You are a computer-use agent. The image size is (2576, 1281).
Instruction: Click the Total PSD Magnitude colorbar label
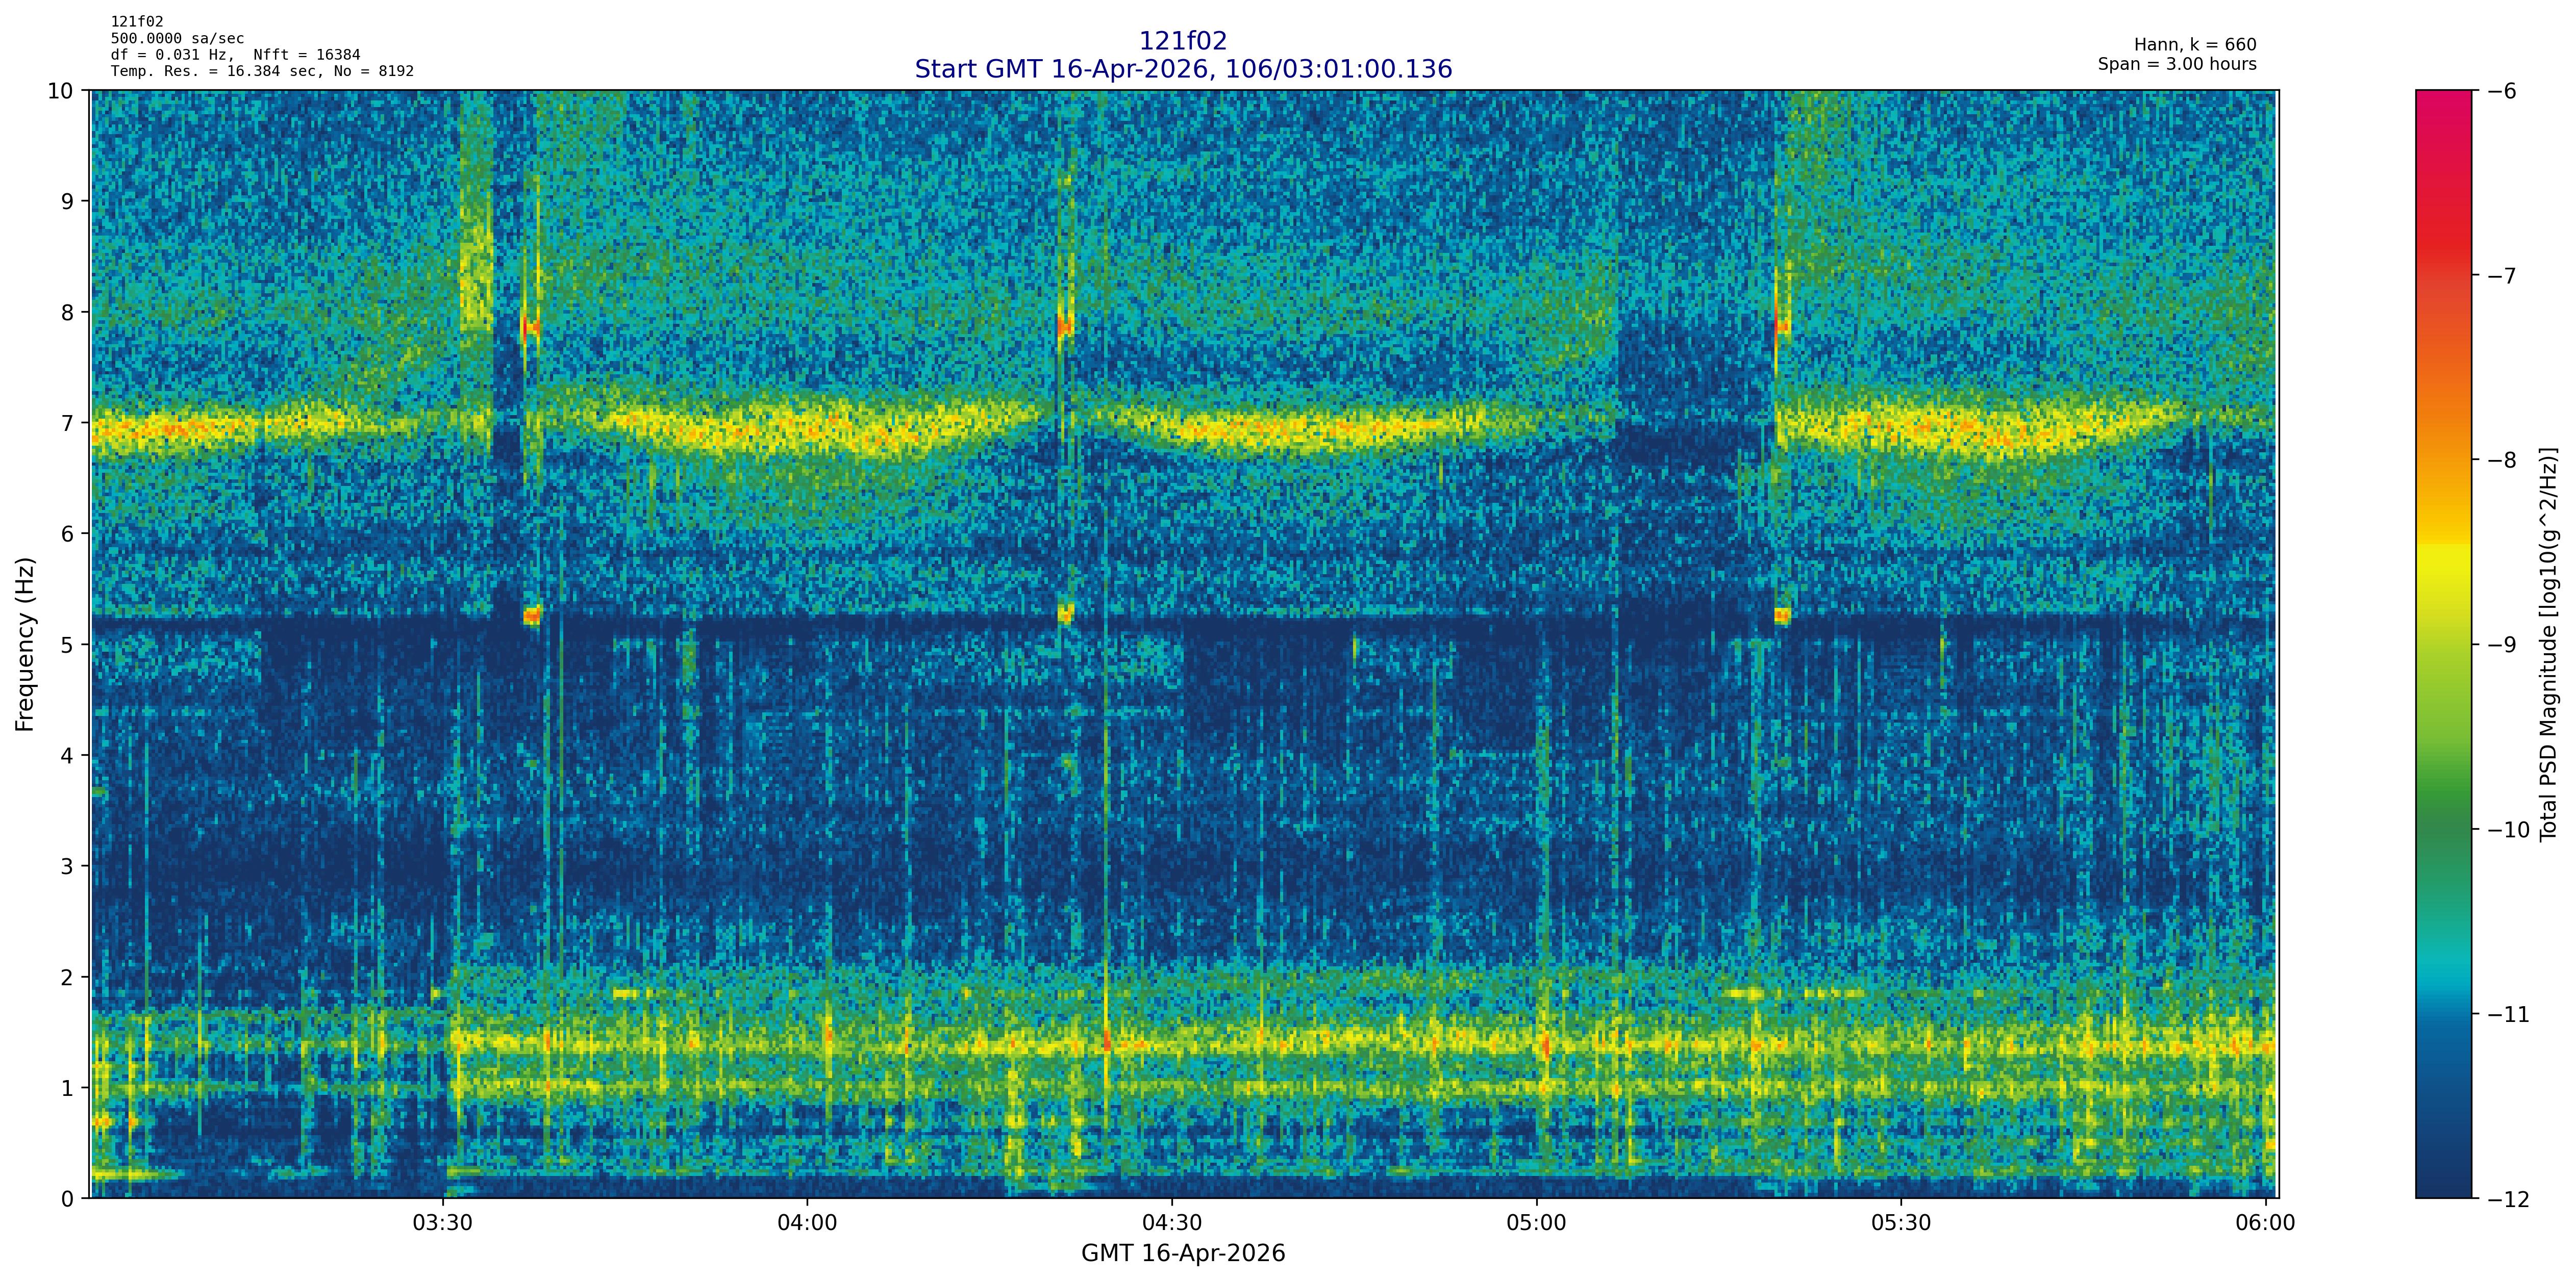(x=2549, y=645)
